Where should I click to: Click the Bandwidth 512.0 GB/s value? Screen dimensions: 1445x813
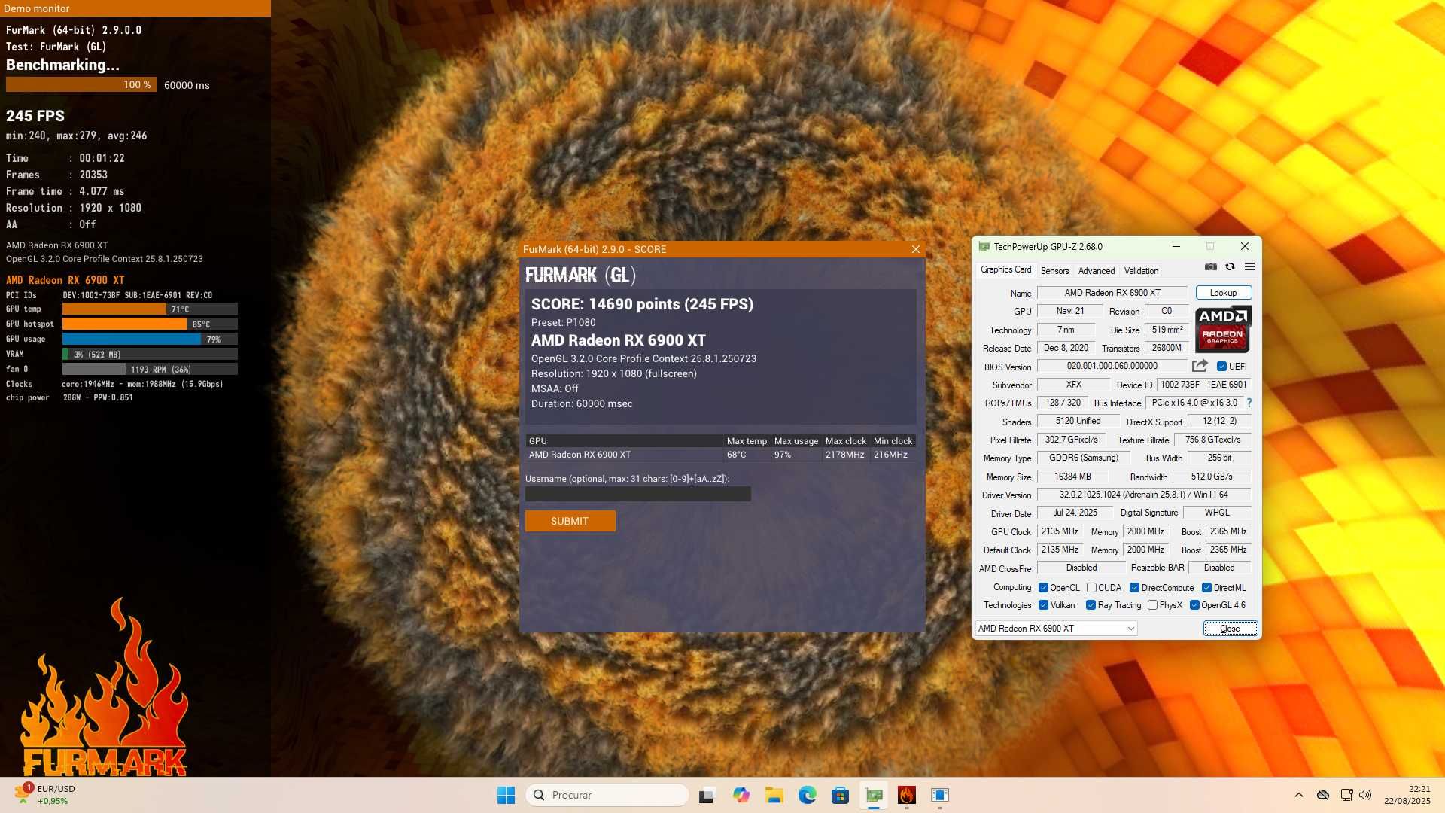[1212, 477]
